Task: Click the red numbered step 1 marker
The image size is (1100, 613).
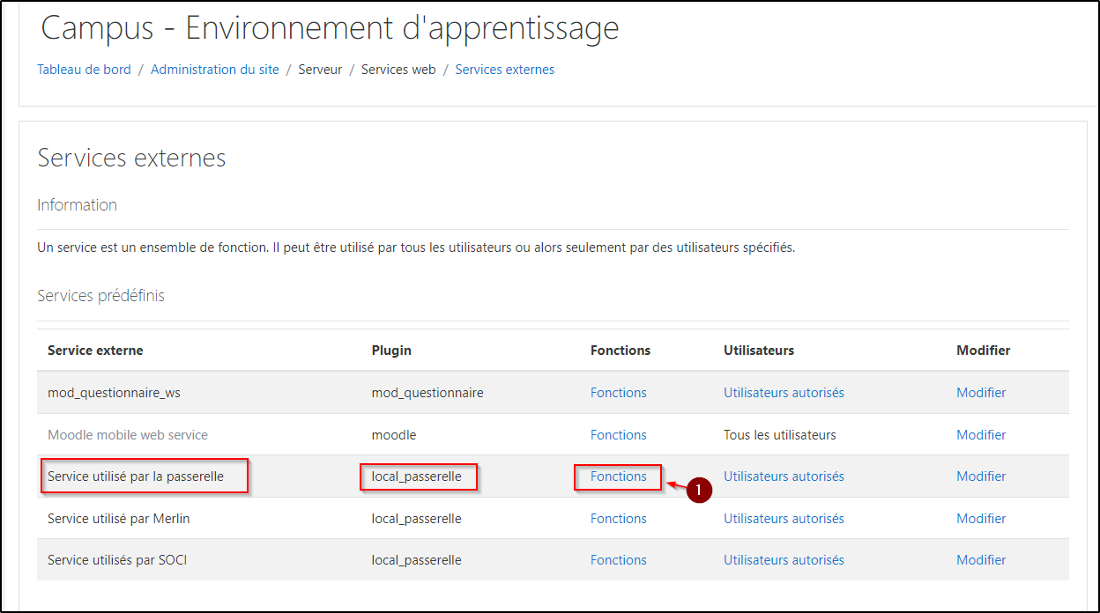Action: click(699, 491)
